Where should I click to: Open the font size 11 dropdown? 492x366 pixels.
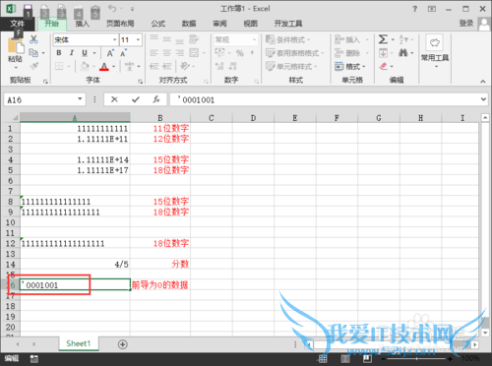tap(139, 40)
